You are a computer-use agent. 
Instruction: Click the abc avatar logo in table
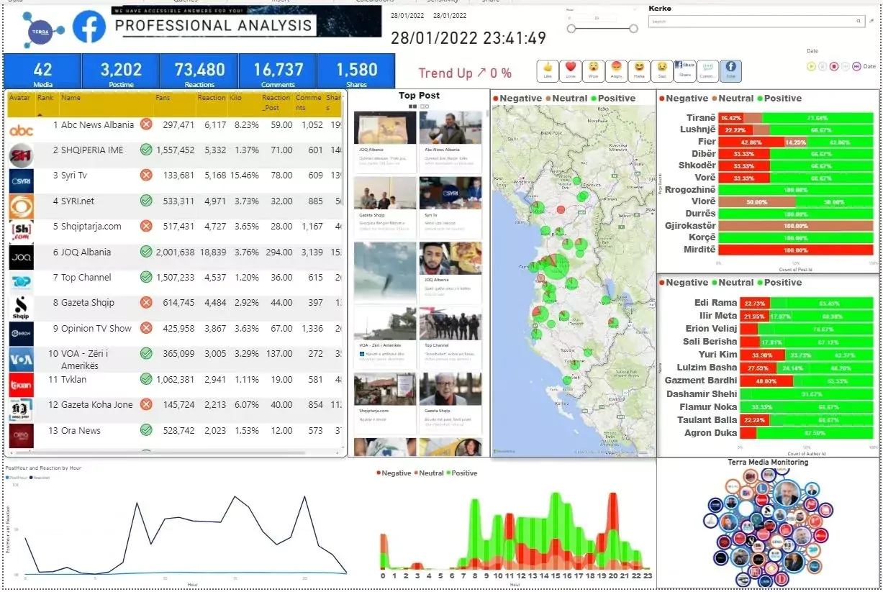point(21,130)
